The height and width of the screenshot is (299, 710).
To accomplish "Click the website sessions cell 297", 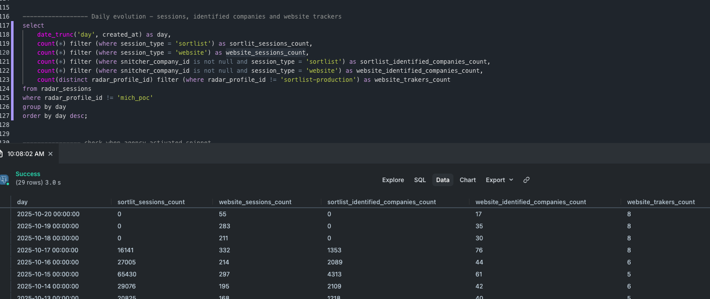I will tap(224, 274).
